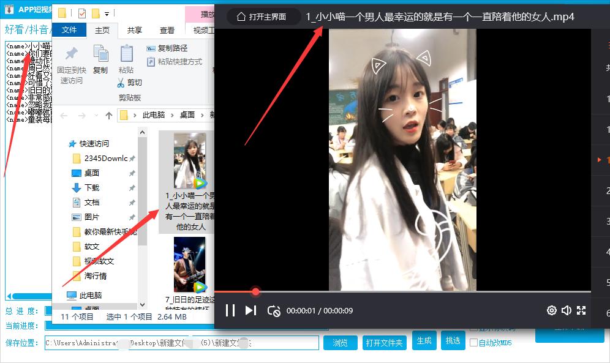This screenshot has height=363, width=610.
Task: Open the recent locations dropdown arrow
Action: tap(96, 116)
